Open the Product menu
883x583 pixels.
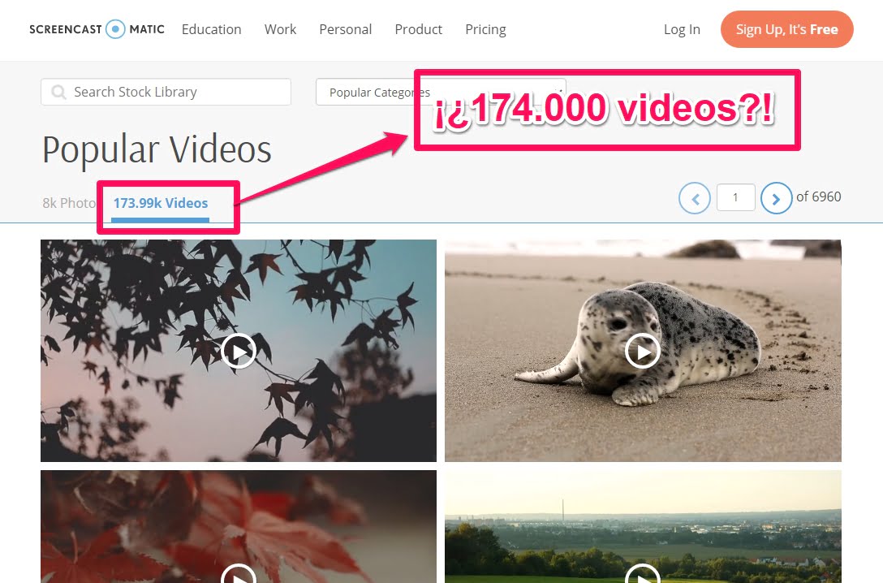click(419, 29)
